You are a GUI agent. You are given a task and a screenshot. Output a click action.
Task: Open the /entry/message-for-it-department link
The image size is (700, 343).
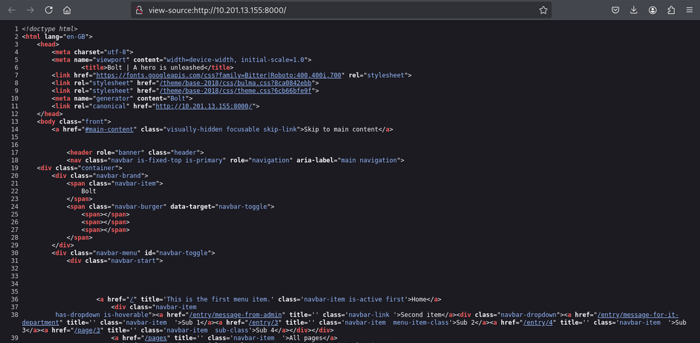tap(638, 315)
